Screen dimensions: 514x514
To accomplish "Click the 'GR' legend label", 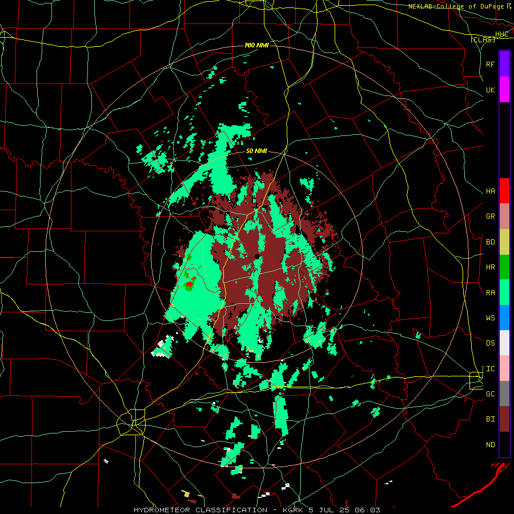I will point(490,216).
